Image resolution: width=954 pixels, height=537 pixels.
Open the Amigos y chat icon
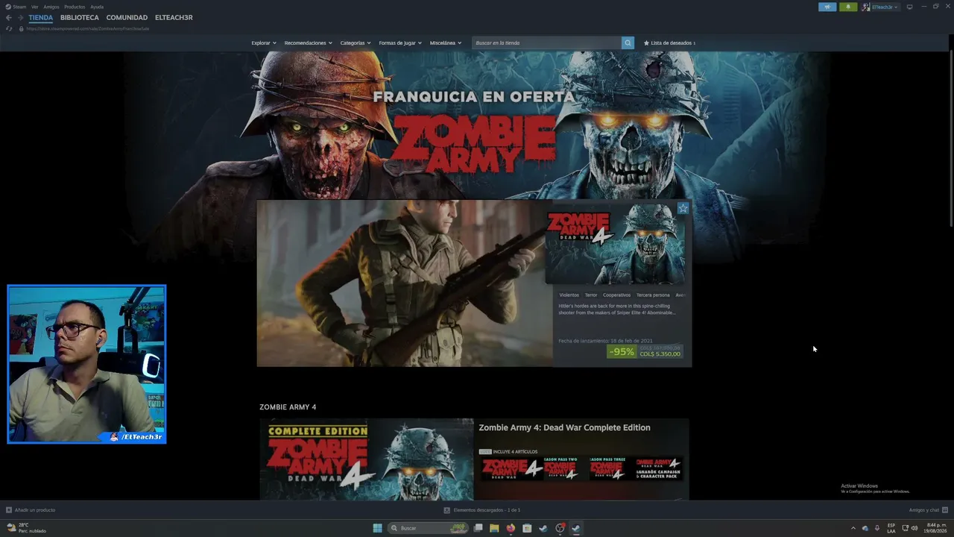coord(944,510)
